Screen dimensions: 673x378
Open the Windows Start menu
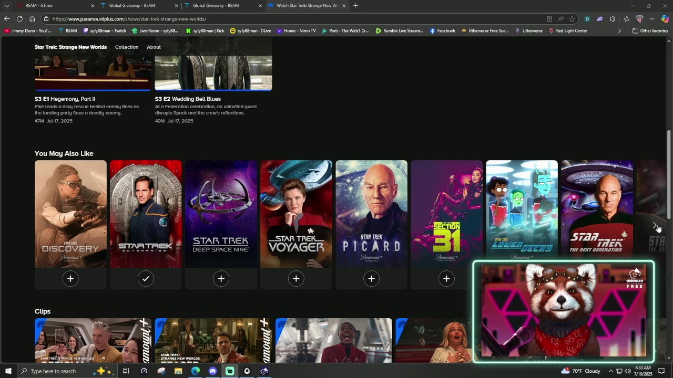[x=8, y=371]
